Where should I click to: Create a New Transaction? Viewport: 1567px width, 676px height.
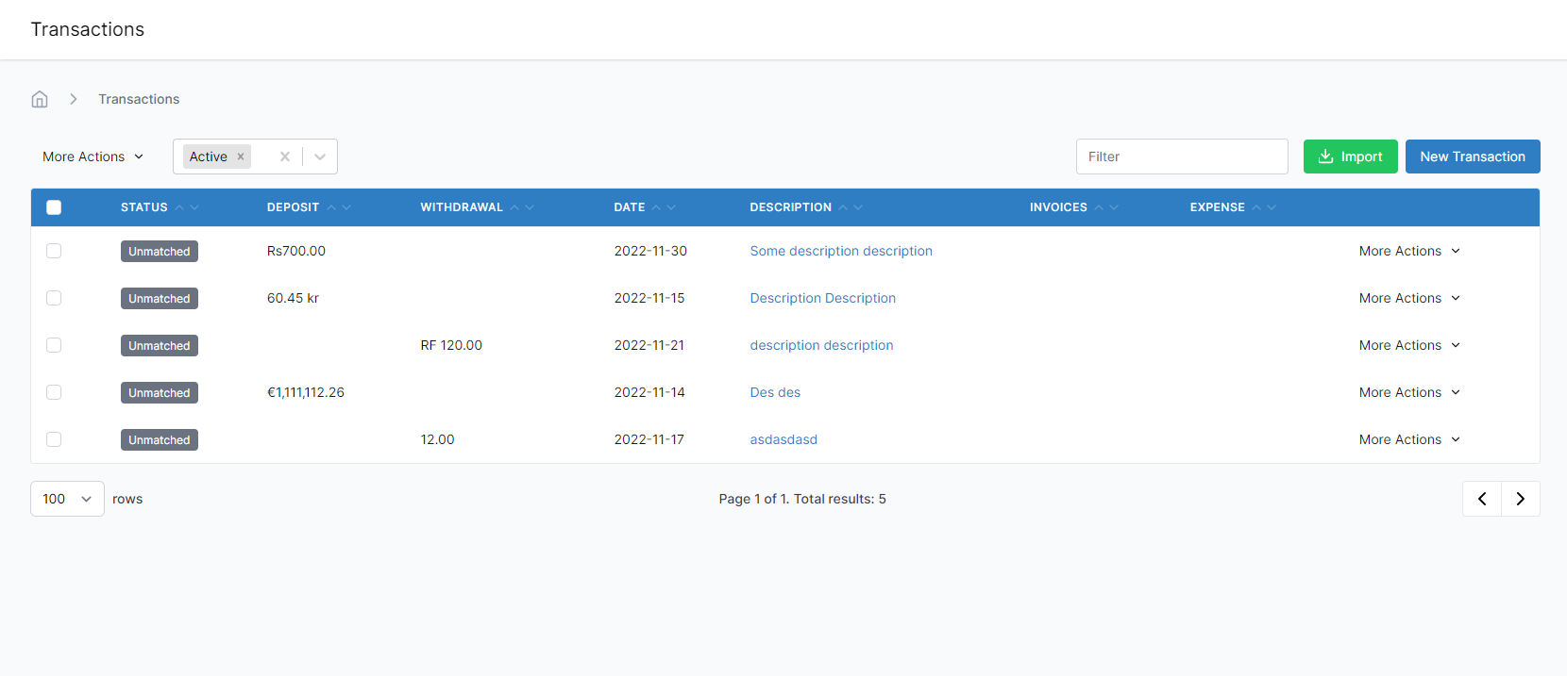[x=1473, y=157]
